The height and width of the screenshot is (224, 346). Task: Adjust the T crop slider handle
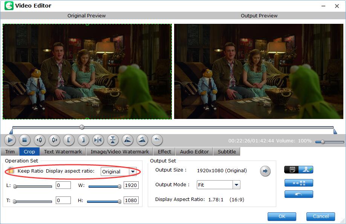tap(15, 201)
